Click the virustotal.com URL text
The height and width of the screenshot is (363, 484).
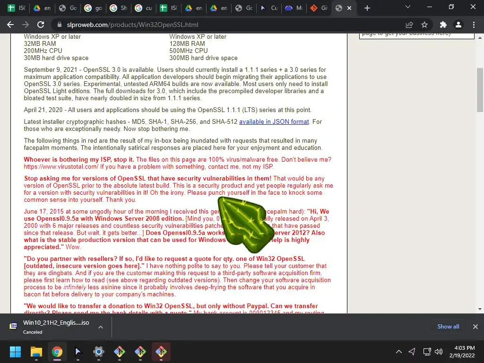click(x=61, y=167)
